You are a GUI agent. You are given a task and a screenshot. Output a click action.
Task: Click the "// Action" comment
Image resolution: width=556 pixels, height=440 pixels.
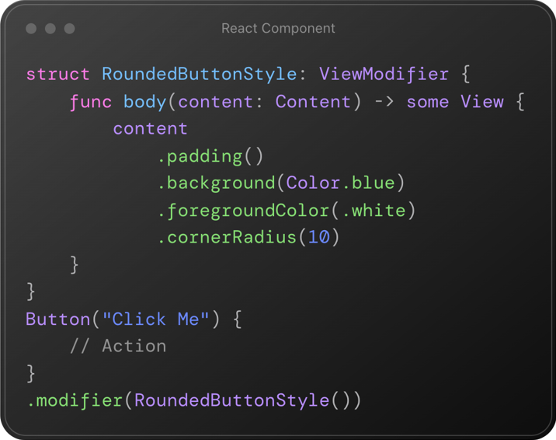(118, 346)
